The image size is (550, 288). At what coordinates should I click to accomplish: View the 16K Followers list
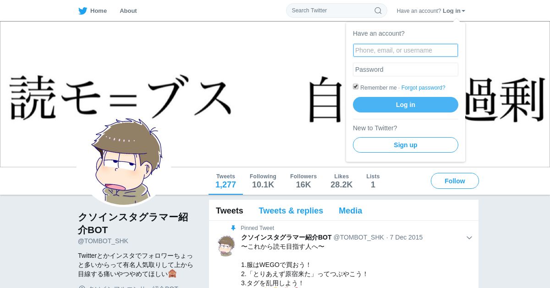coord(303,181)
